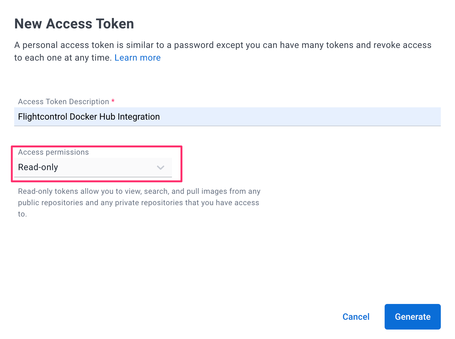Open the Read-only permissions combo box
Screen dimensions: 455x339
pos(93,167)
